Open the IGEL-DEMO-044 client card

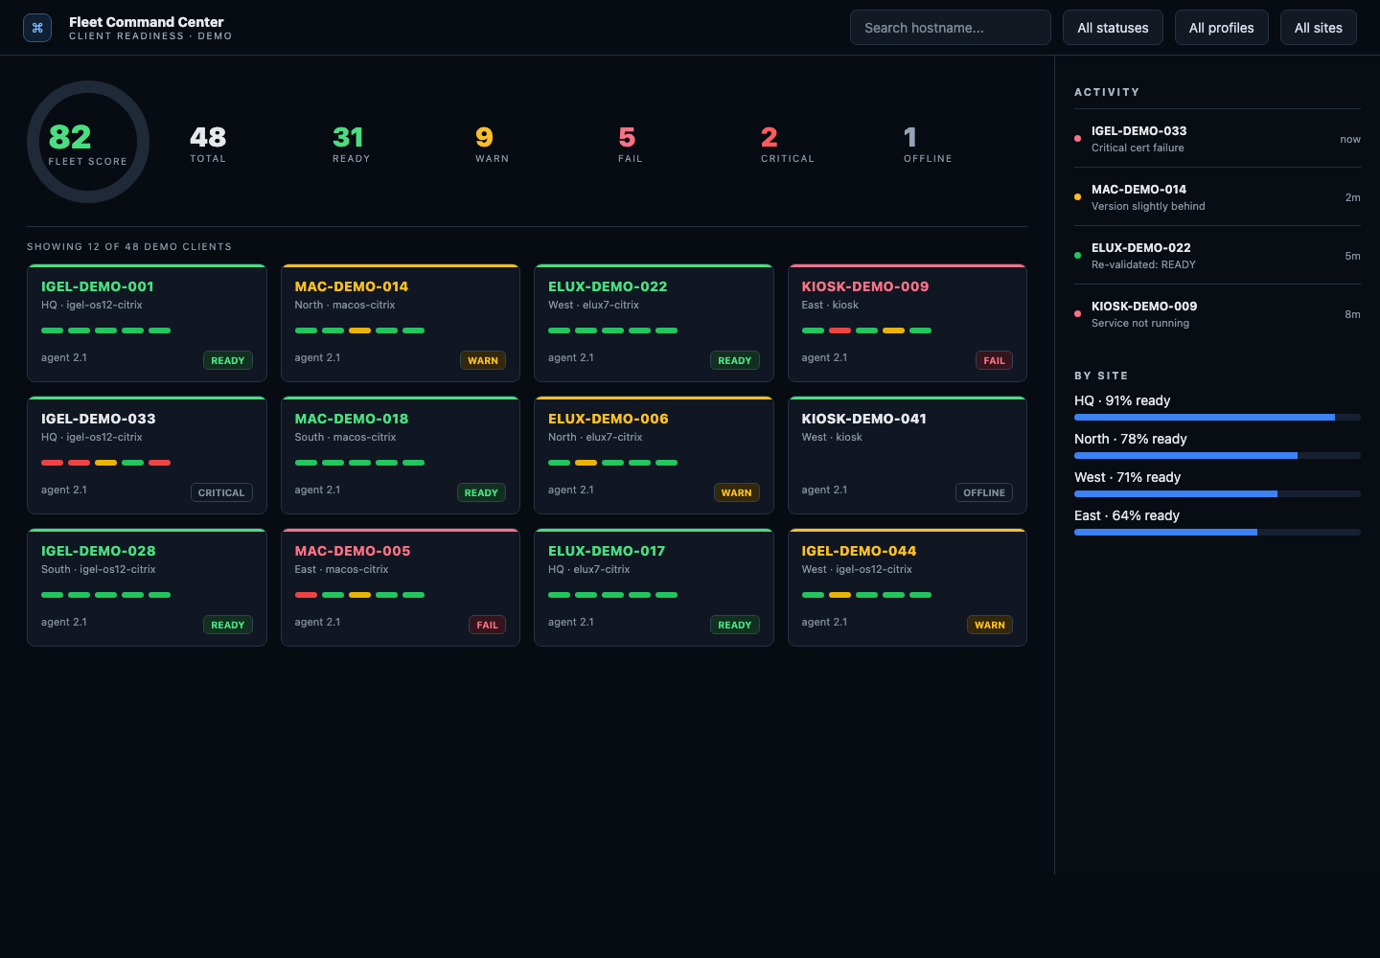pyautogui.click(x=908, y=587)
